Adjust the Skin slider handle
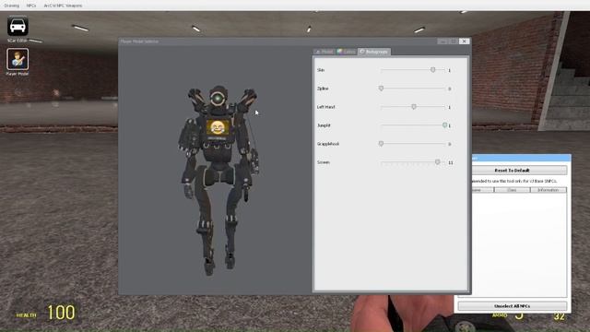590x332 pixels. point(432,70)
